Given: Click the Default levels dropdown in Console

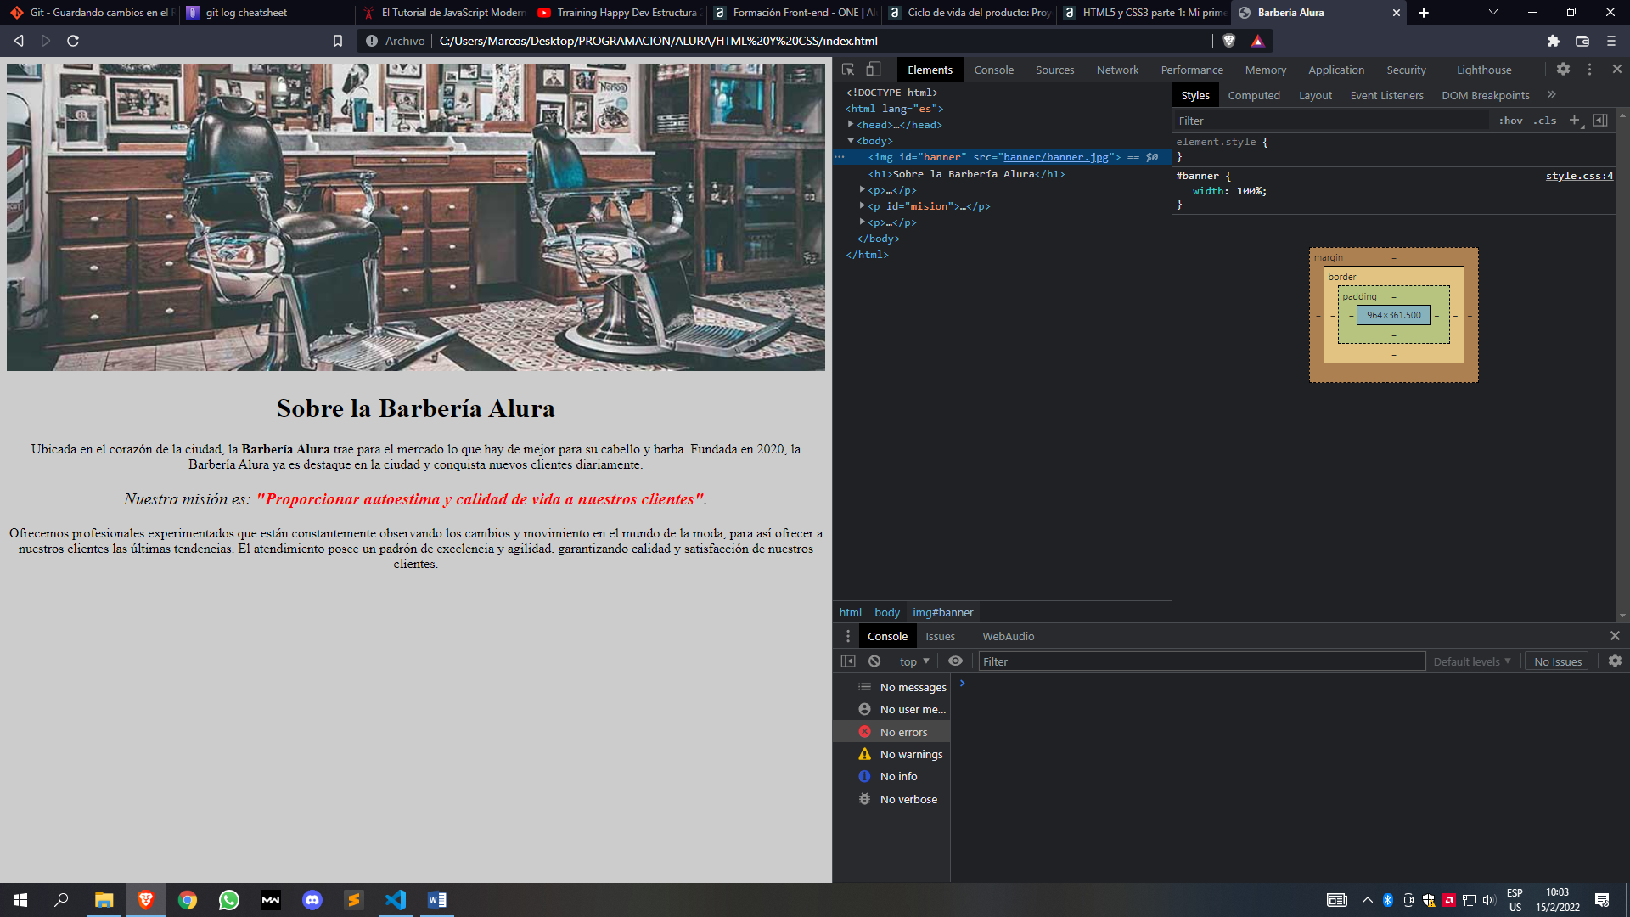Looking at the screenshot, I should [x=1471, y=661].
